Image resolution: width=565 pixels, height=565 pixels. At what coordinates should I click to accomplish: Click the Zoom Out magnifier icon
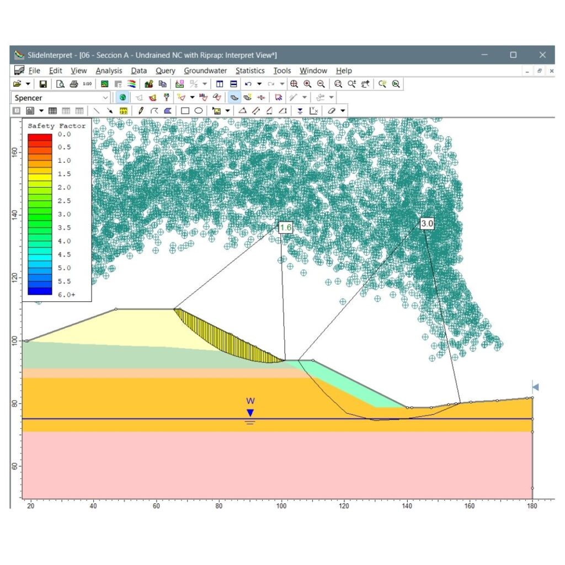point(321,84)
